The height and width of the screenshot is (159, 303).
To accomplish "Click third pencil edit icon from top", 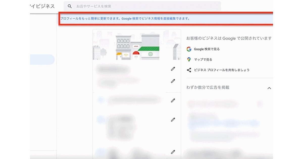I will pos(173,100).
